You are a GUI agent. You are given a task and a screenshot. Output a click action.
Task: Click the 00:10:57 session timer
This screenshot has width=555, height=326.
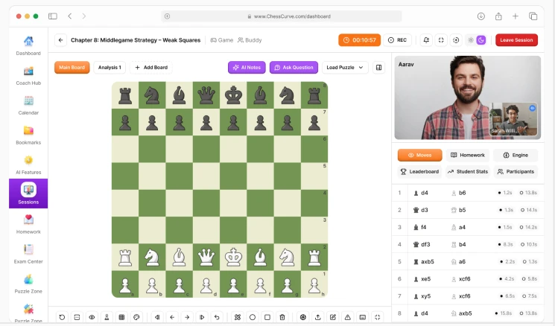[360, 40]
